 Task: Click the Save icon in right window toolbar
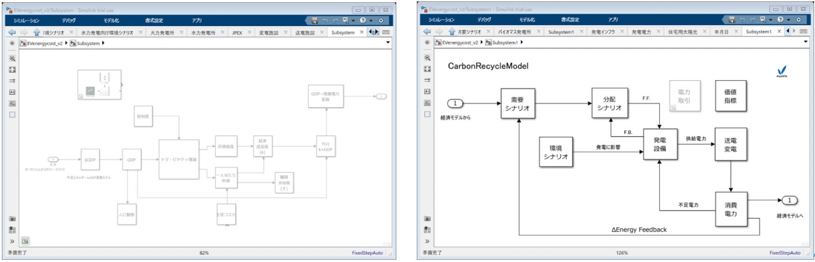click(732, 20)
